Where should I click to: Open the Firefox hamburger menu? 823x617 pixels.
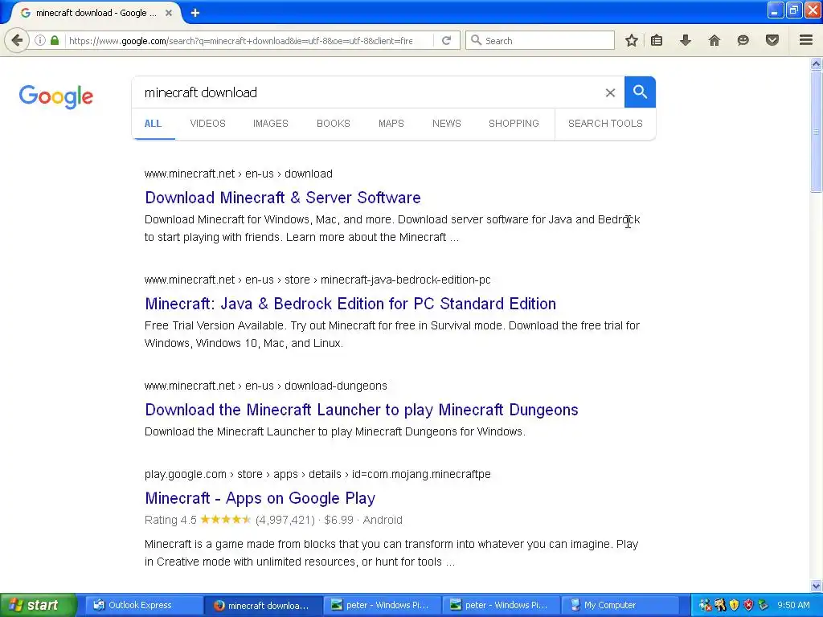point(806,40)
